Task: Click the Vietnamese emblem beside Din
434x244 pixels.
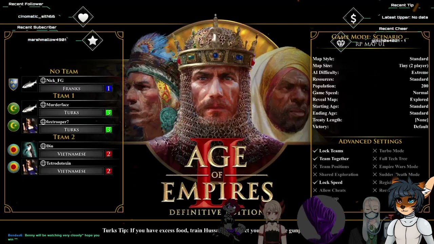Action: point(14,150)
